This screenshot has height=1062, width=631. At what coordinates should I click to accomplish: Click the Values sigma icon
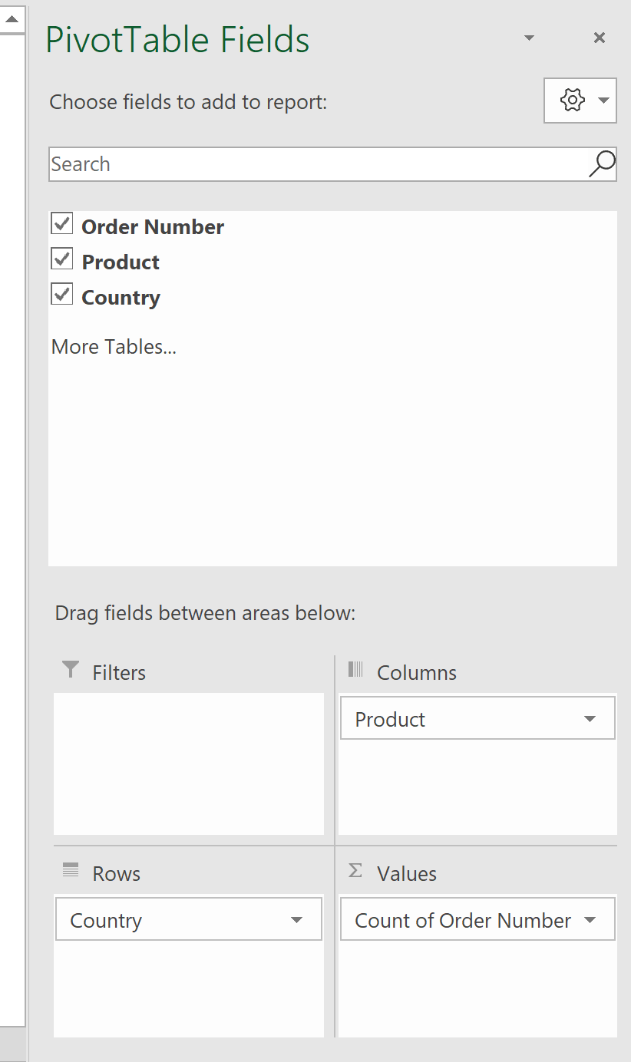point(355,871)
